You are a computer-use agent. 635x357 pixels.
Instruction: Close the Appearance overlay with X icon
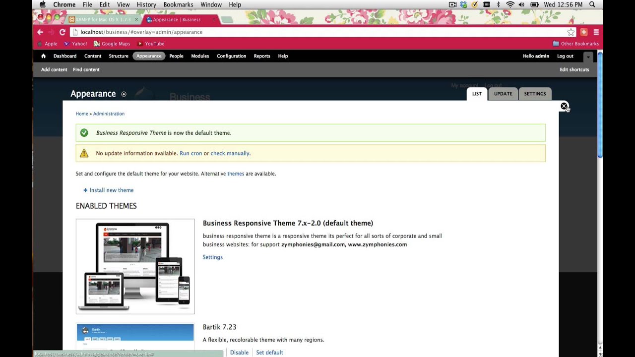564,106
